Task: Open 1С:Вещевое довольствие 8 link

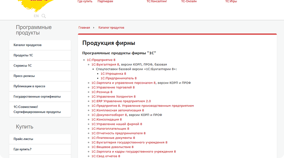Action: pos(113,147)
